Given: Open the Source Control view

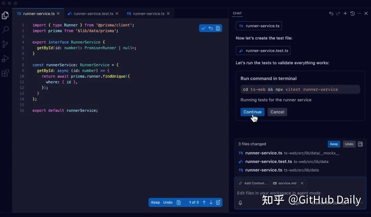Looking at the screenshot, I should (x=5, y=44).
